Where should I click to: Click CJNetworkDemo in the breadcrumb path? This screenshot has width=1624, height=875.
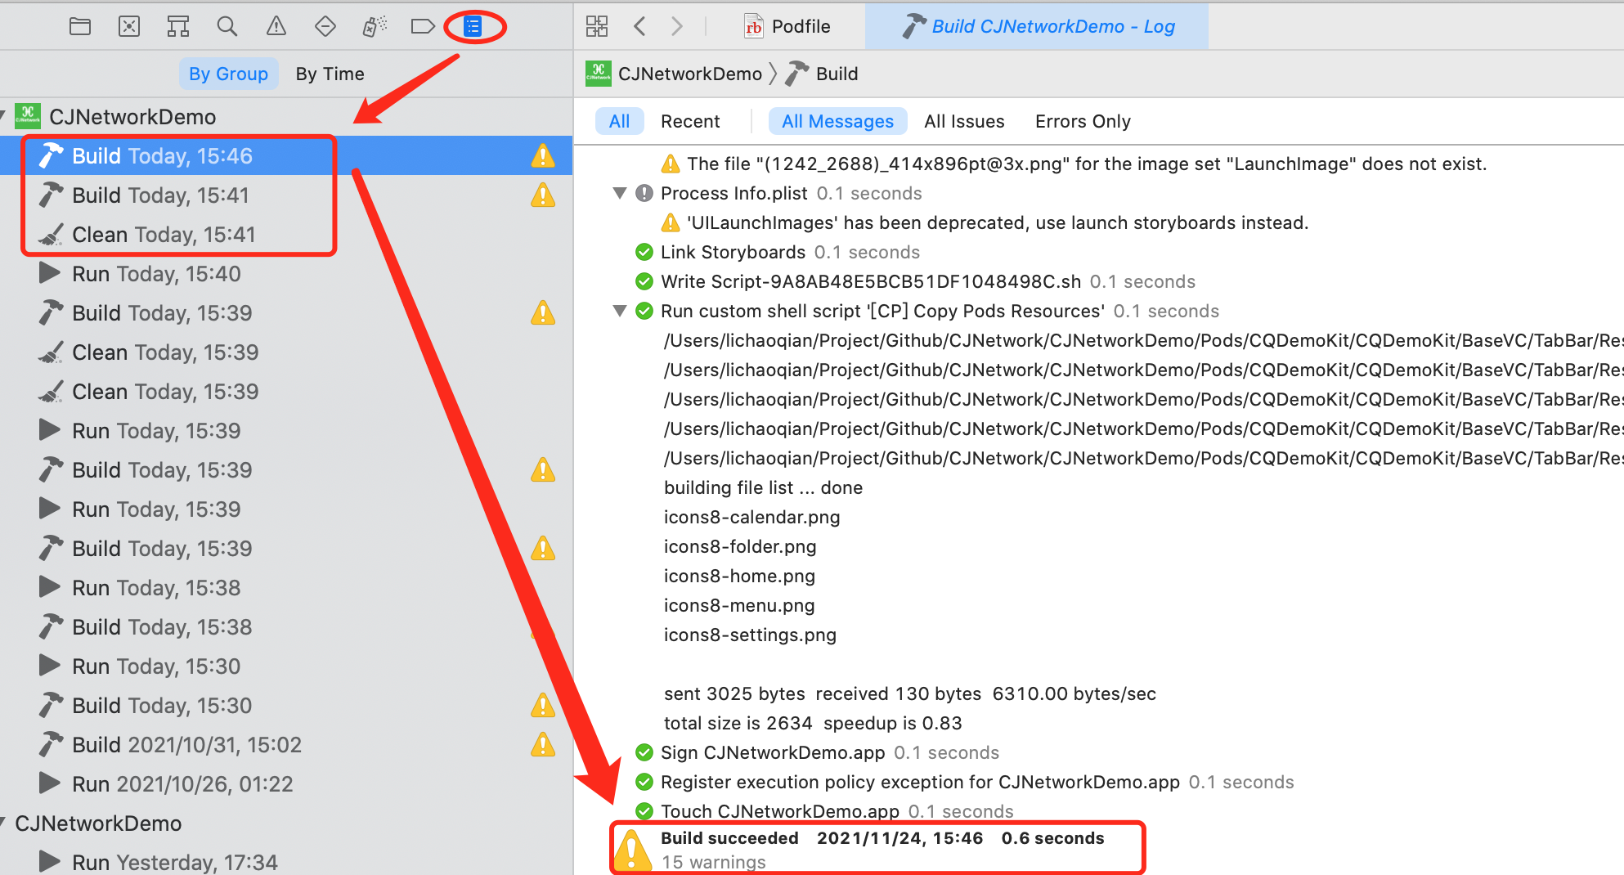pyautogui.click(x=689, y=74)
